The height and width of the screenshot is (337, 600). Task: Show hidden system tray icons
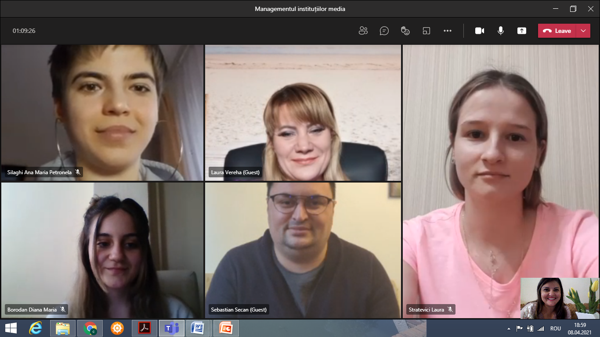[x=509, y=328]
